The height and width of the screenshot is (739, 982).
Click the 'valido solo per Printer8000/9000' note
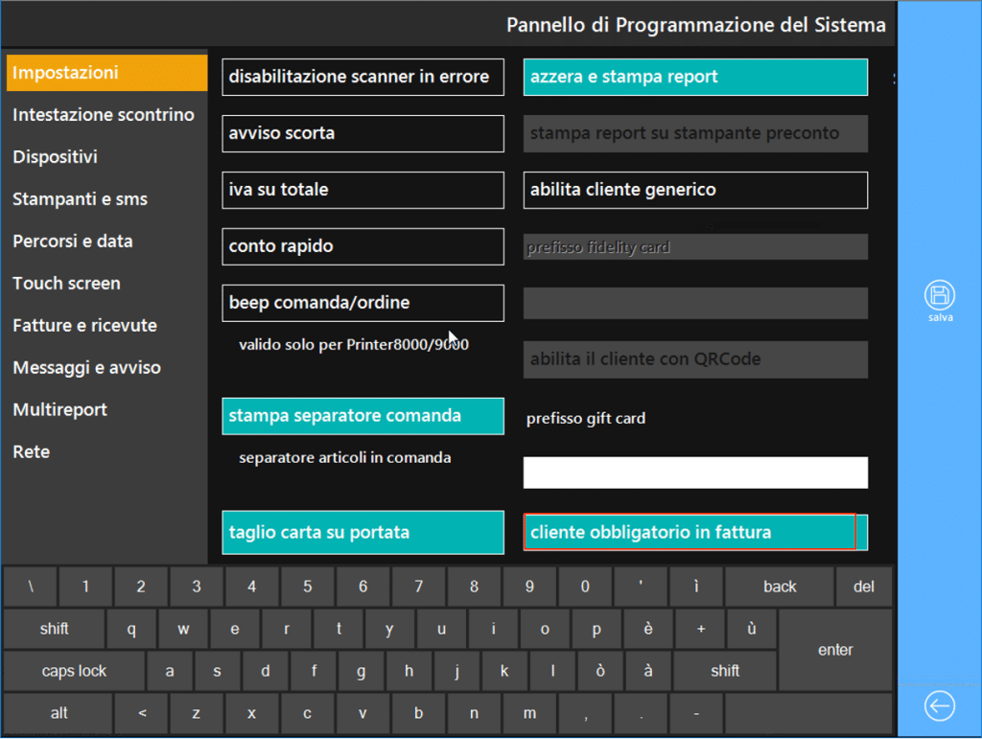point(354,344)
